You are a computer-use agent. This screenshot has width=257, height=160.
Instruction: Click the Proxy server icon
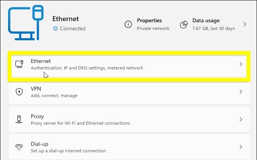click(19, 119)
